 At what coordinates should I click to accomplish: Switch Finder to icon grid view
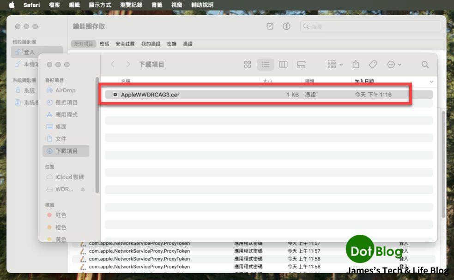[x=248, y=65]
